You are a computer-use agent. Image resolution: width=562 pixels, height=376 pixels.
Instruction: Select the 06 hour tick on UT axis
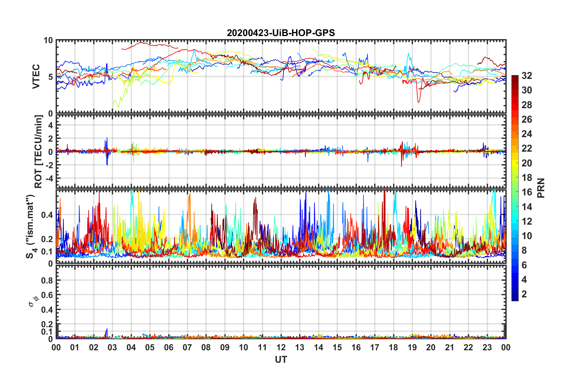168,347
